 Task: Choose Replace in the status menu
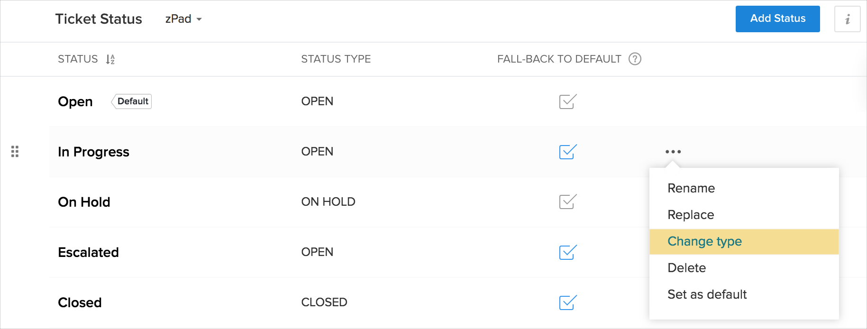click(x=691, y=215)
